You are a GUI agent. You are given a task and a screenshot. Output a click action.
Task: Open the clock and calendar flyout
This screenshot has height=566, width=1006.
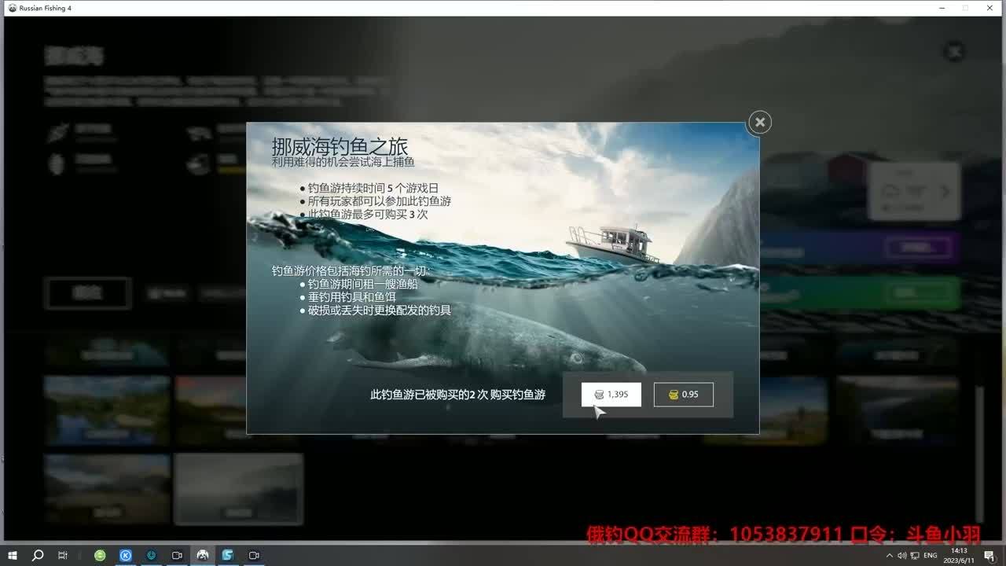(x=960, y=555)
